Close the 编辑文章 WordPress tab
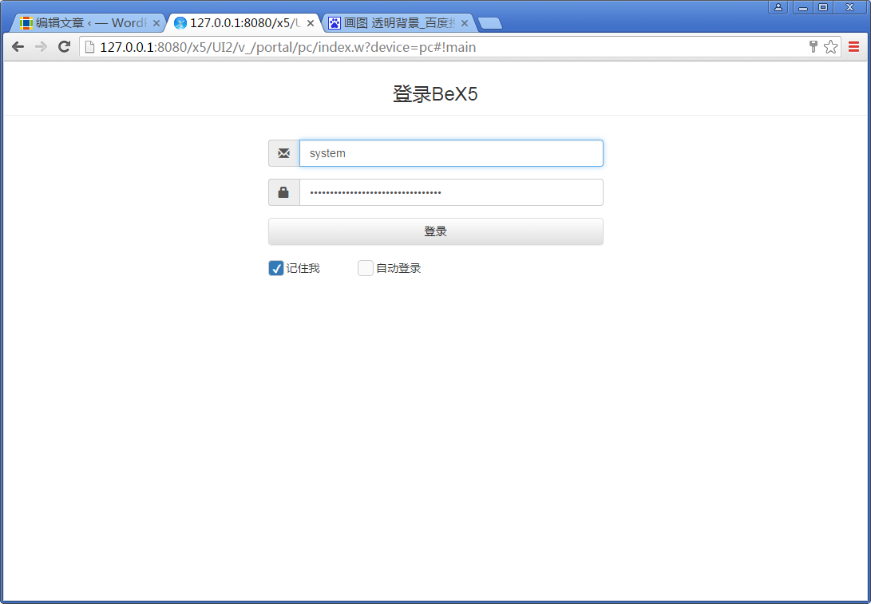This screenshot has height=604, width=871. [156, 23]
